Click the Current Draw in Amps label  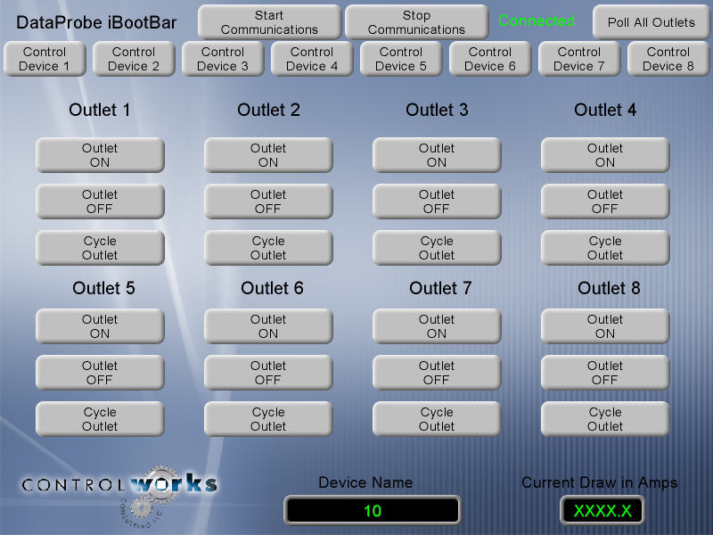[x=599, y=482]
